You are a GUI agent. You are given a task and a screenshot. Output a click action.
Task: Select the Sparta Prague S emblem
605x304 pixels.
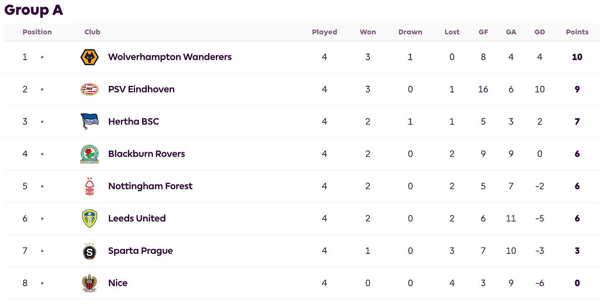pos(89,251)
